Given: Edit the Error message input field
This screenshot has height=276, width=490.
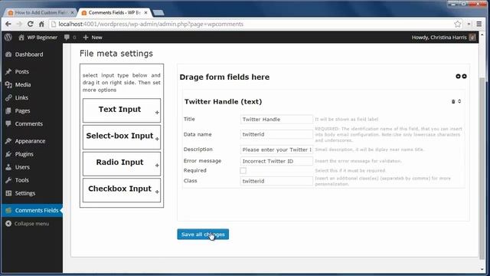Looking at the screenshot, I should click(276, 161).
